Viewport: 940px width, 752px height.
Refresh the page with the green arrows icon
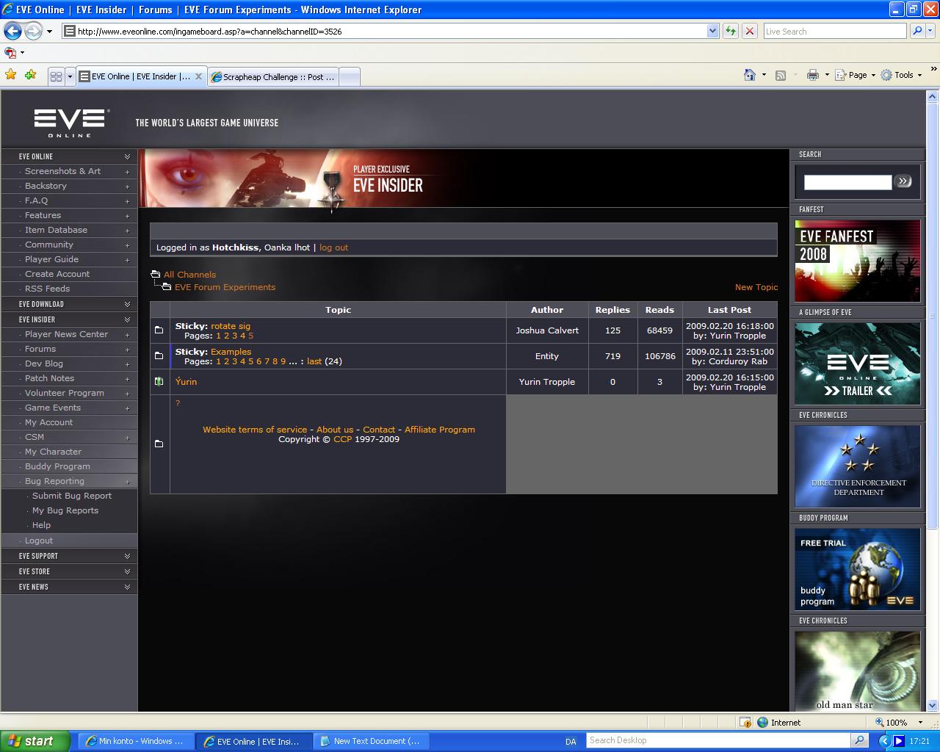(x=731, y=31)
